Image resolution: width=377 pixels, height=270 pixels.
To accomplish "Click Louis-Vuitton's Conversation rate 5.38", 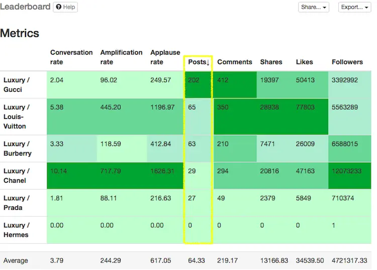I will pos(57,107).
